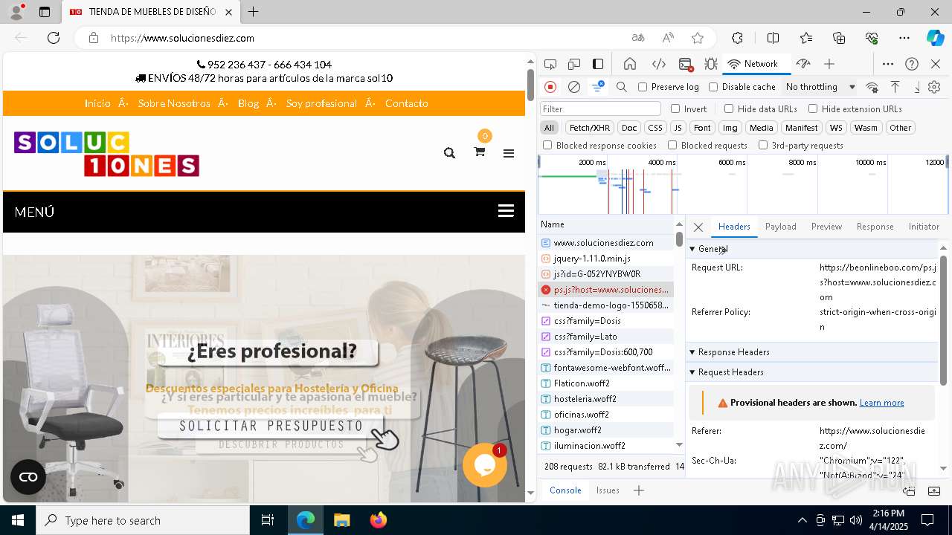Select the Fetch/XHR filter type
The height and width of the screenshot is (535, 952).
[590, 128]
